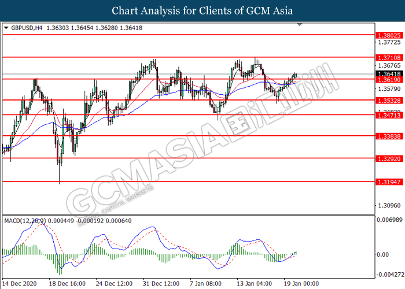Screen dimensions: 405x289
Task: Click the 18 Dec 16:00 time label
Action: (67, 284)
